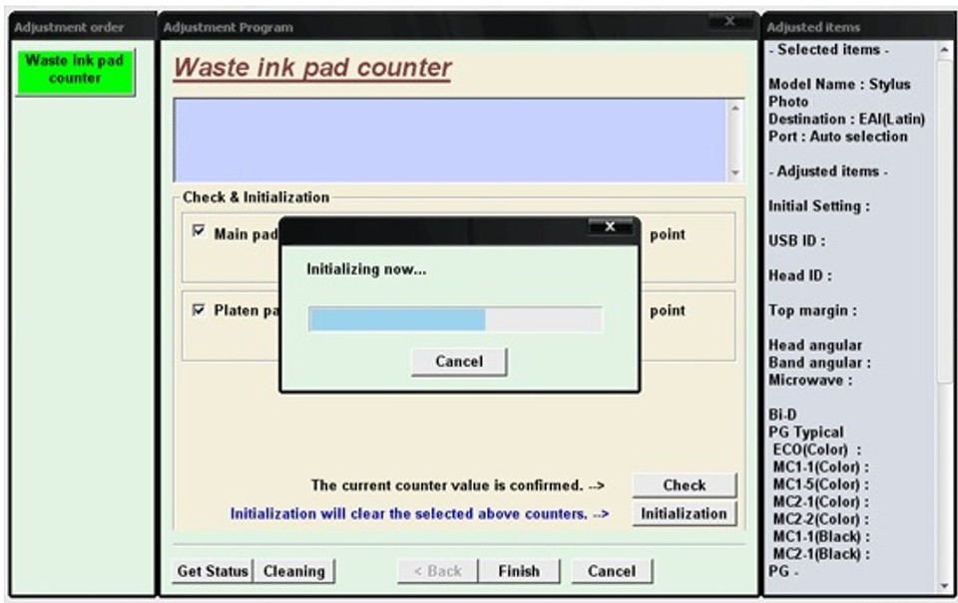This screenshot has width=958, height=603.
Task: Start a Cleaning cycle
Action: click(295, 570)
